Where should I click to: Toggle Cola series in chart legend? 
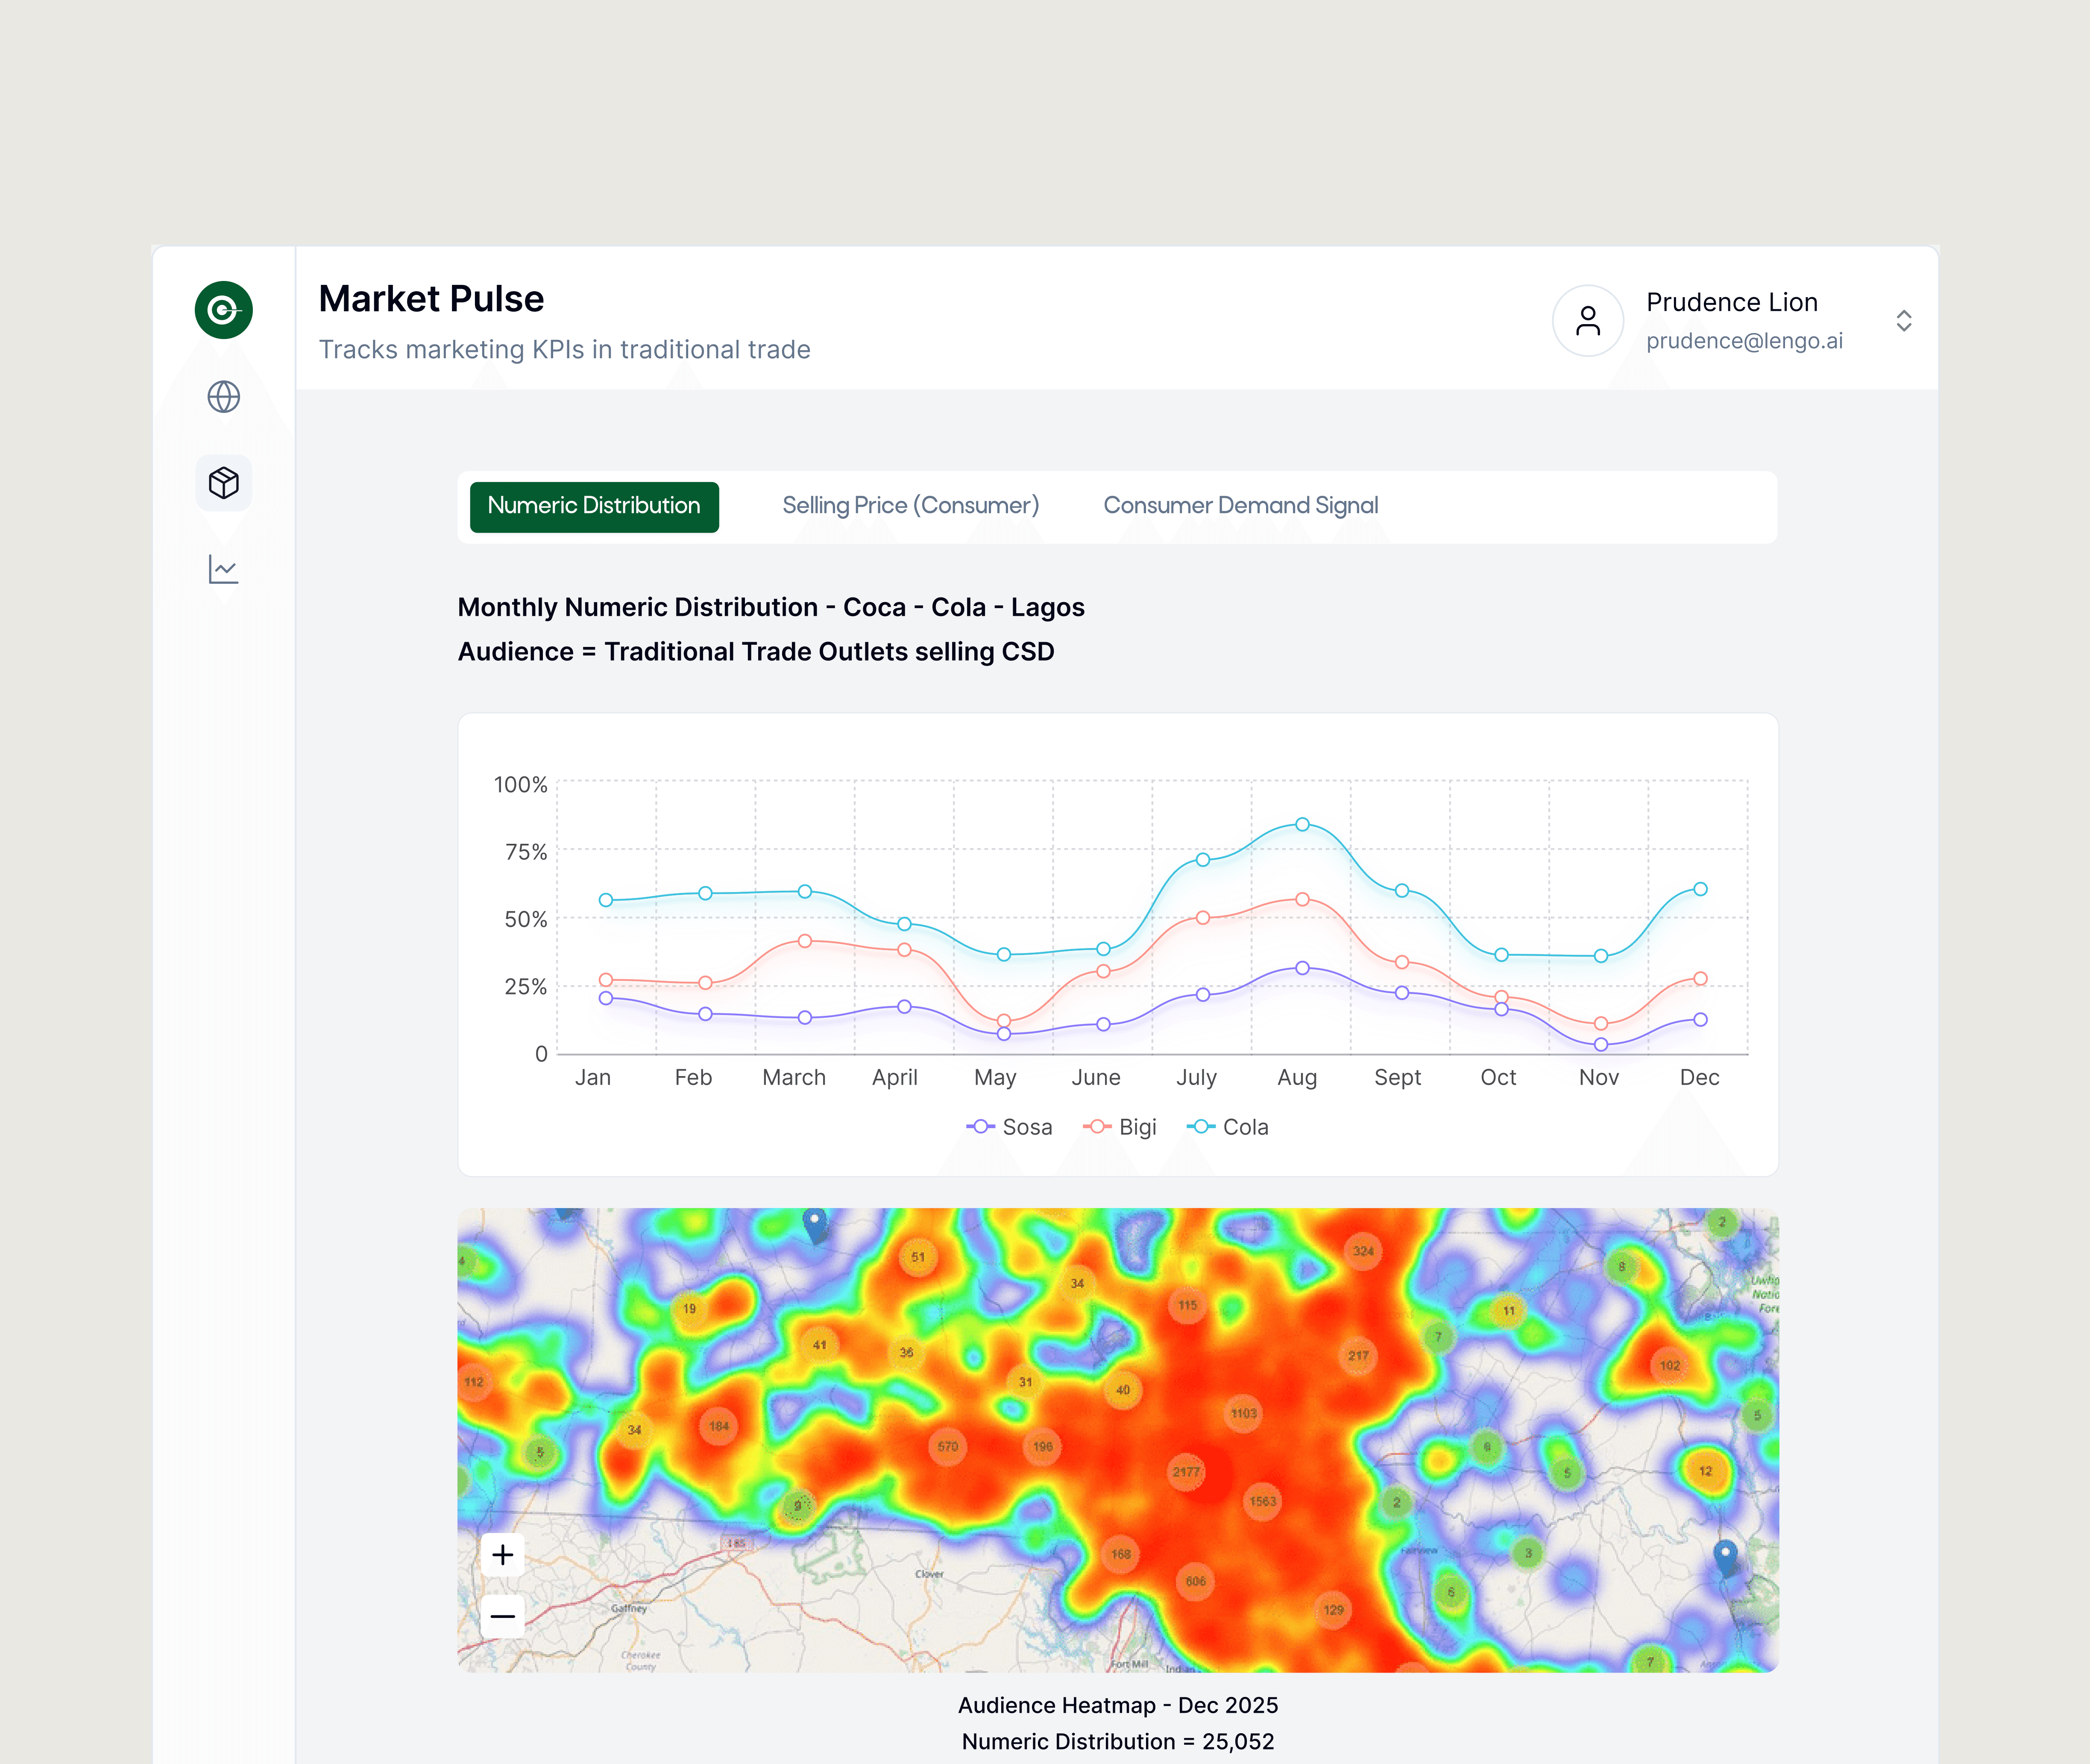click(1228, 1127)
